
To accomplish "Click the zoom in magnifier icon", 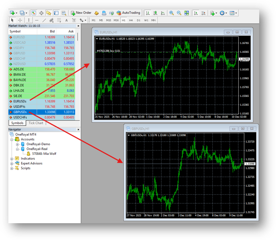I will point(172,13).
